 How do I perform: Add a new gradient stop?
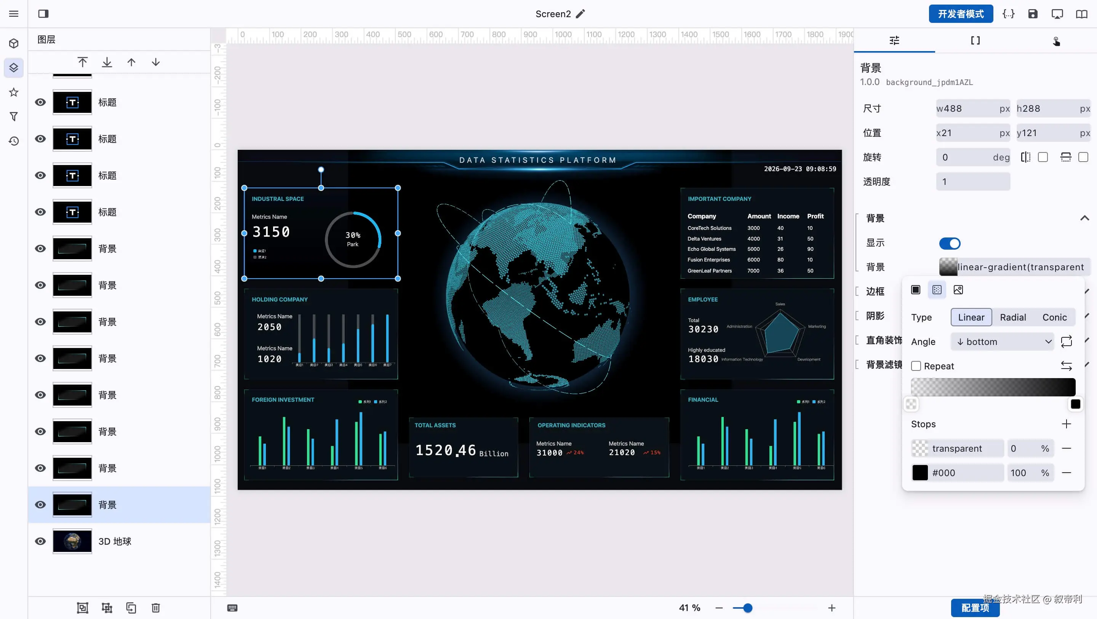tap(1067, 424)
